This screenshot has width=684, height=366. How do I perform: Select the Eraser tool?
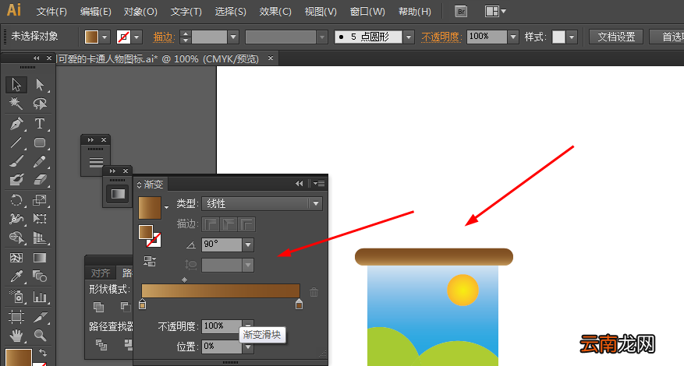click(x=40, y=180)
